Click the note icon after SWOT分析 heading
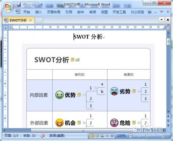Viewport: 173px width, 141px height. pyautogui.click(x=73, y=60)
